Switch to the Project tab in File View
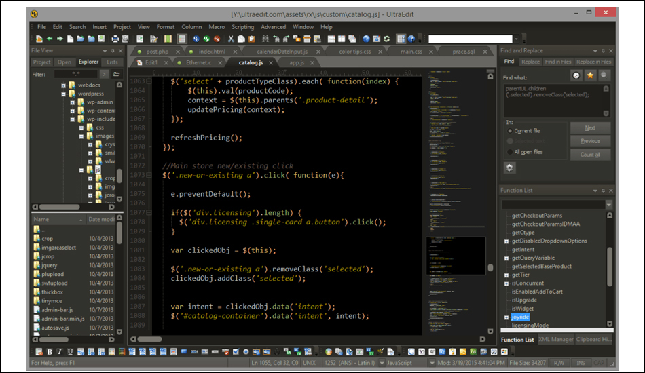The height and width of the screenshot is (373, 645). 41,62
